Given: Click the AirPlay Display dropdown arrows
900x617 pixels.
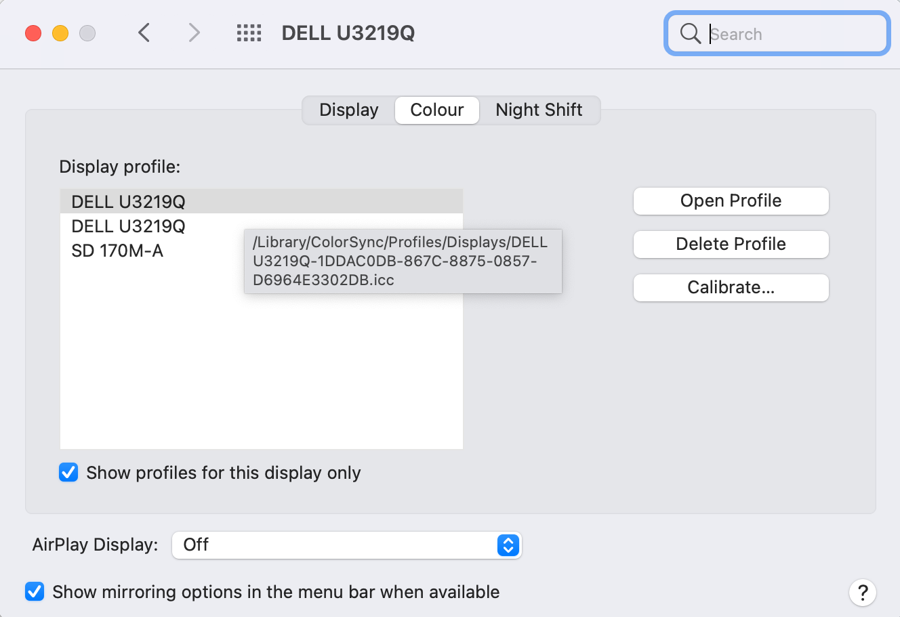Looking at the screenshot, I should [508, 545].
